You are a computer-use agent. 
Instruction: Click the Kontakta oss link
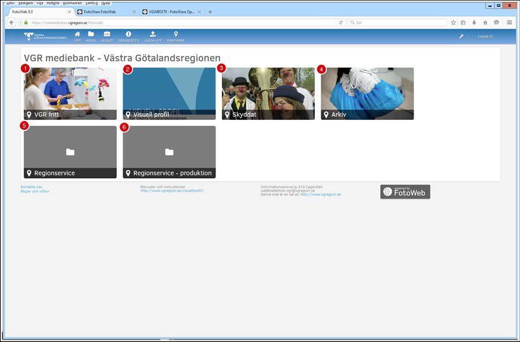click(32, 187)
